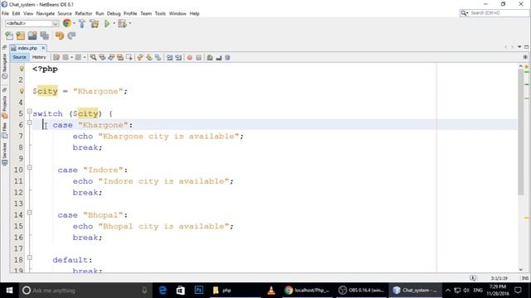Toggle Rectangular Selection mode
The height and width of the screenshot is (298, 531).
point(129,57)
